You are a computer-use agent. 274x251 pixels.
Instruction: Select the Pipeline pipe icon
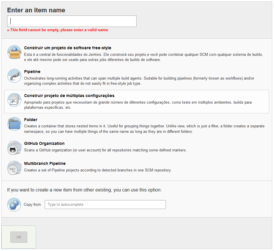point(14,76)
